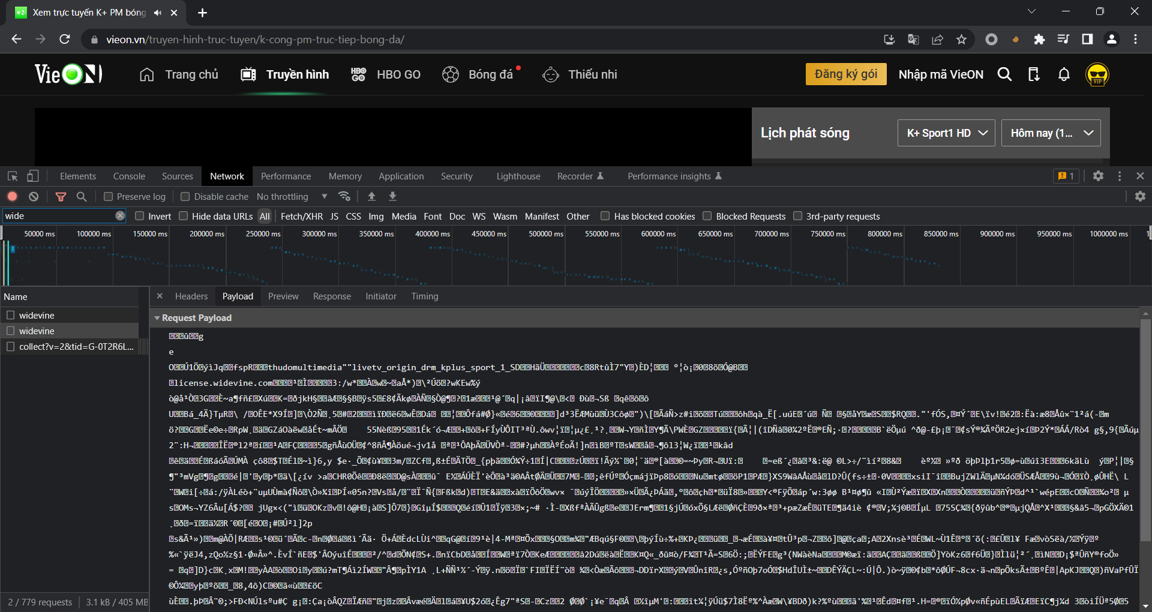Viewport: 1152px width, 612px height.
Task: Tick checkbox of first widevine request
Action: click(10, 315)
